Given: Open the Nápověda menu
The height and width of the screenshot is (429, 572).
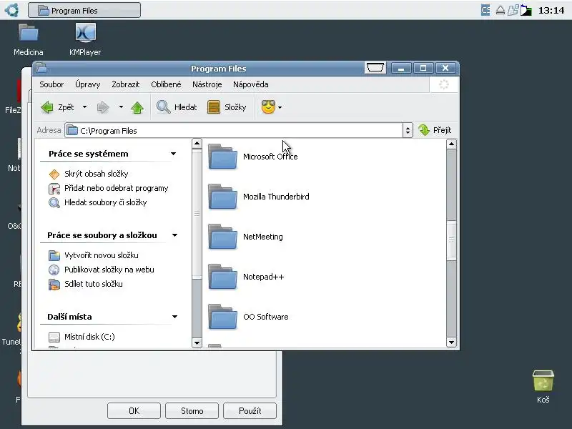Looking at the screenshot, I should pos(251,84).
